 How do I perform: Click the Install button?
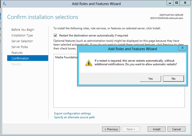pyautogui.click(x=157, y=129)
